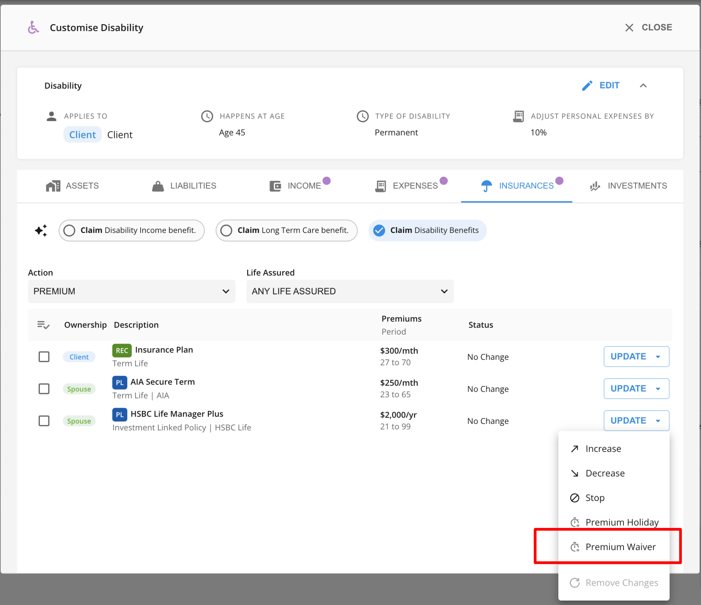The image size is (701, 605).
Task: Click the person icon beside Applies To
Action: pyautogui.click(x=52, y=116)
